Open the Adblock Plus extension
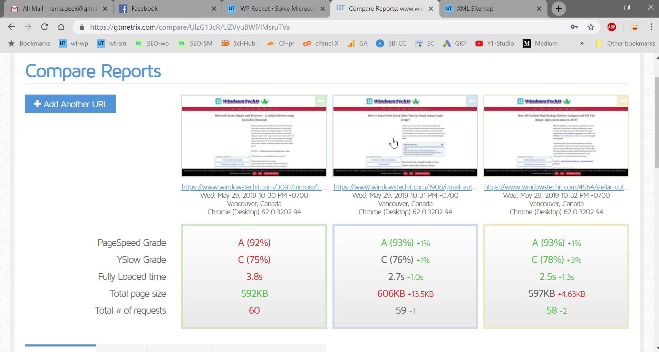Screen dimensions: 659x352 (x=612, y=27)
